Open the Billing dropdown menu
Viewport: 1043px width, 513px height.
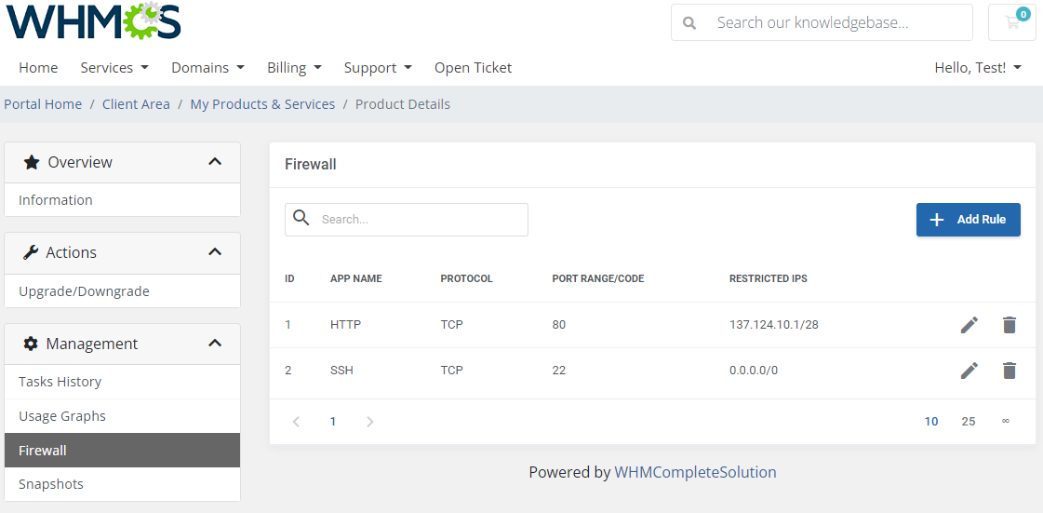295,67
